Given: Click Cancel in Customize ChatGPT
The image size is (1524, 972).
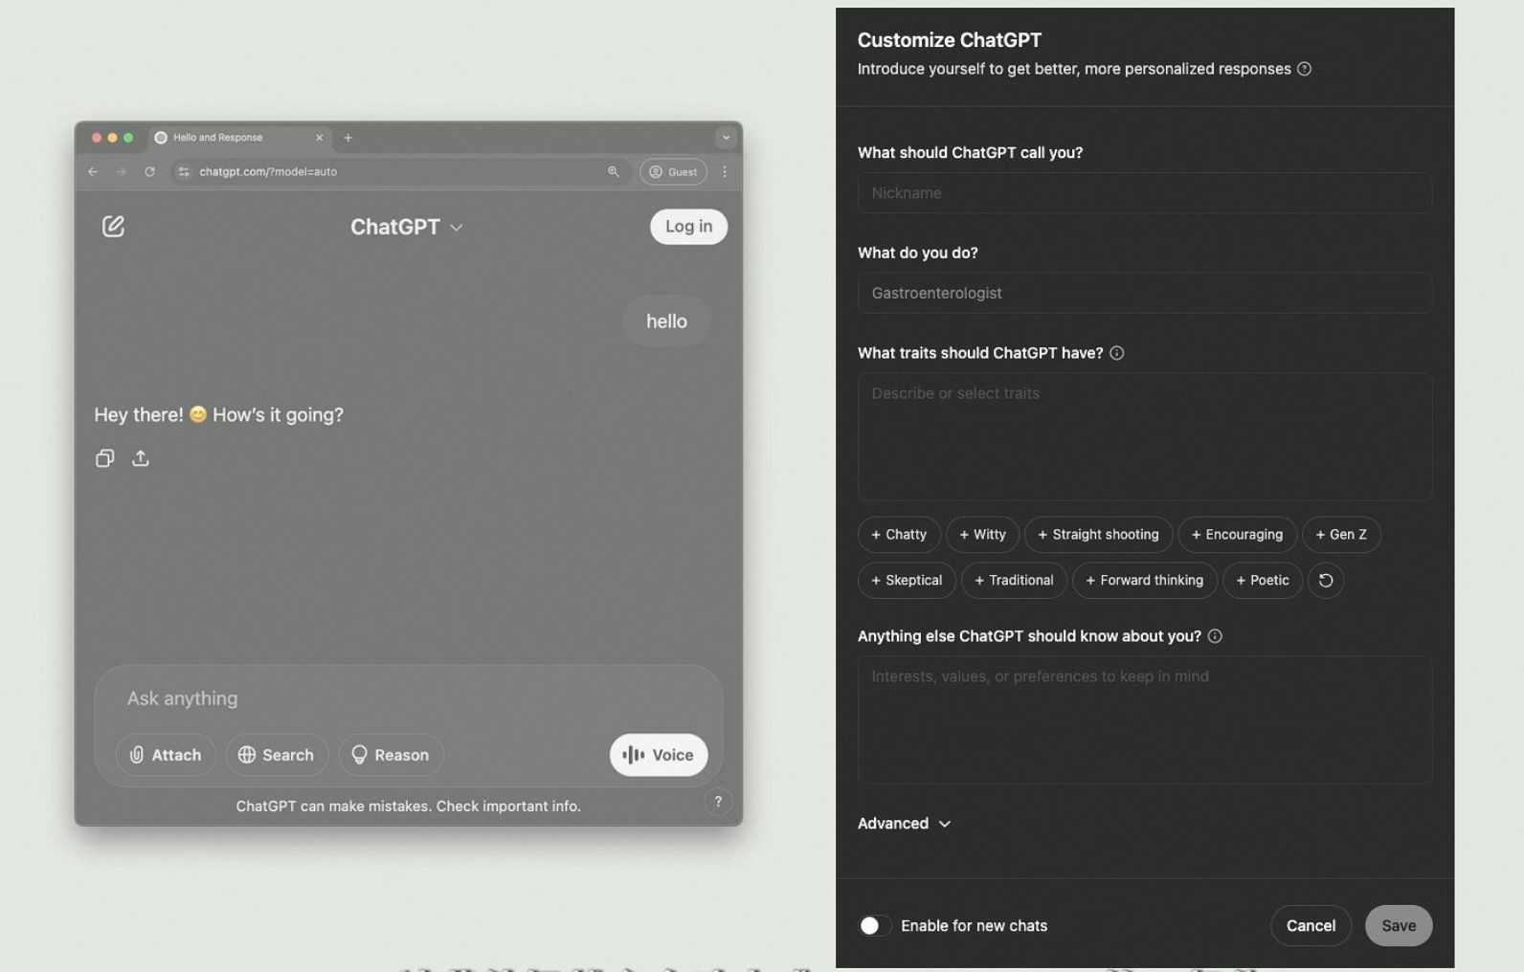Looking at the screenshot, I should click(x=1311, y=926).
